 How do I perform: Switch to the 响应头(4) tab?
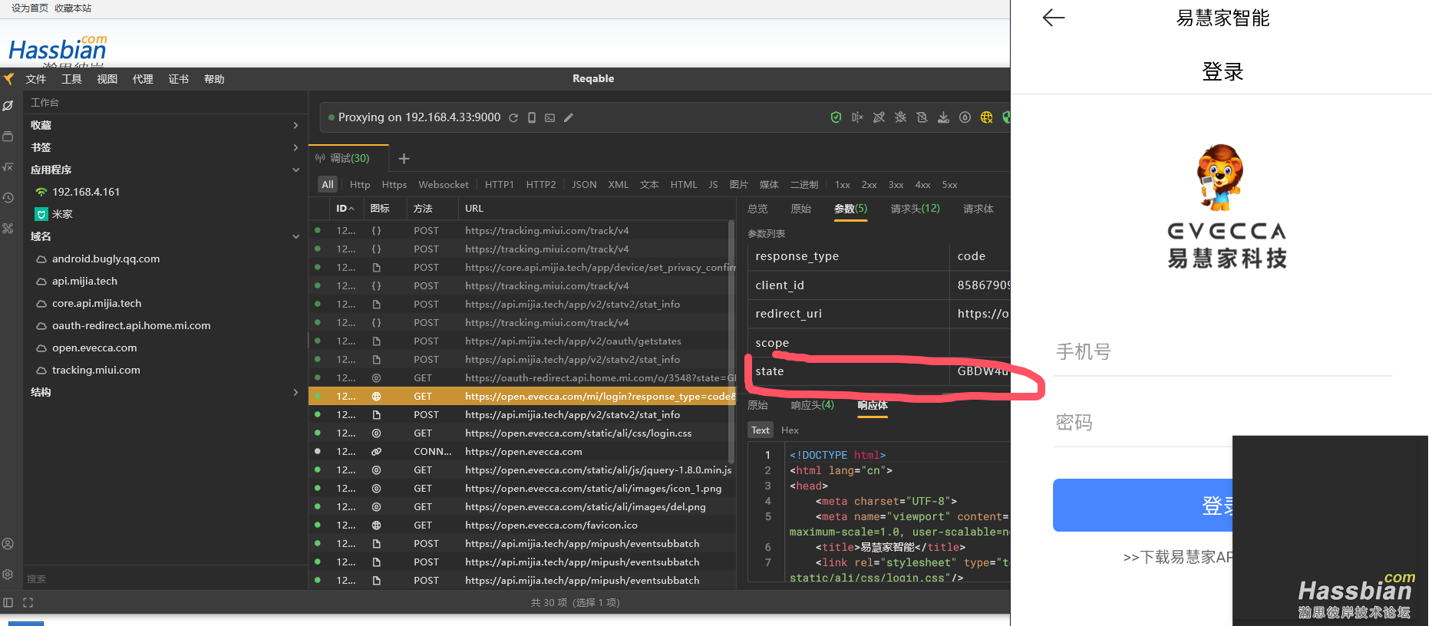point(812,405)
